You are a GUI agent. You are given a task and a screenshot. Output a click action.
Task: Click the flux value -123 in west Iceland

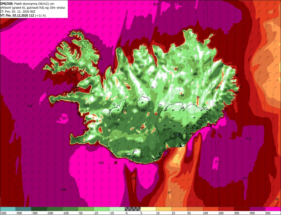[x=86, y=106]
